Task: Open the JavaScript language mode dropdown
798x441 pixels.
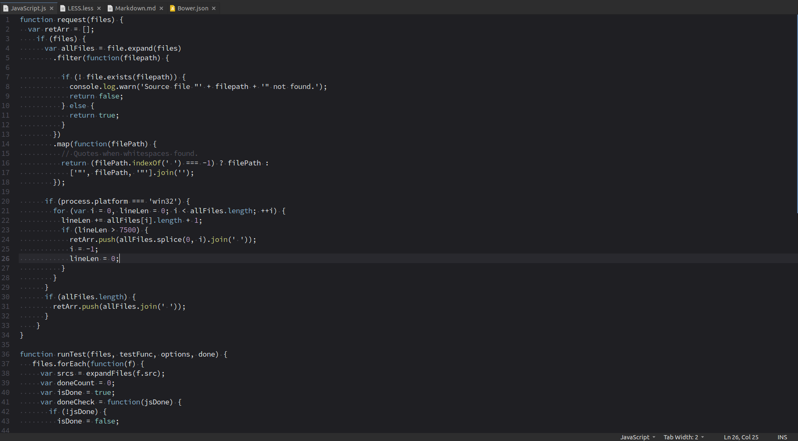Action: point(637,437)
